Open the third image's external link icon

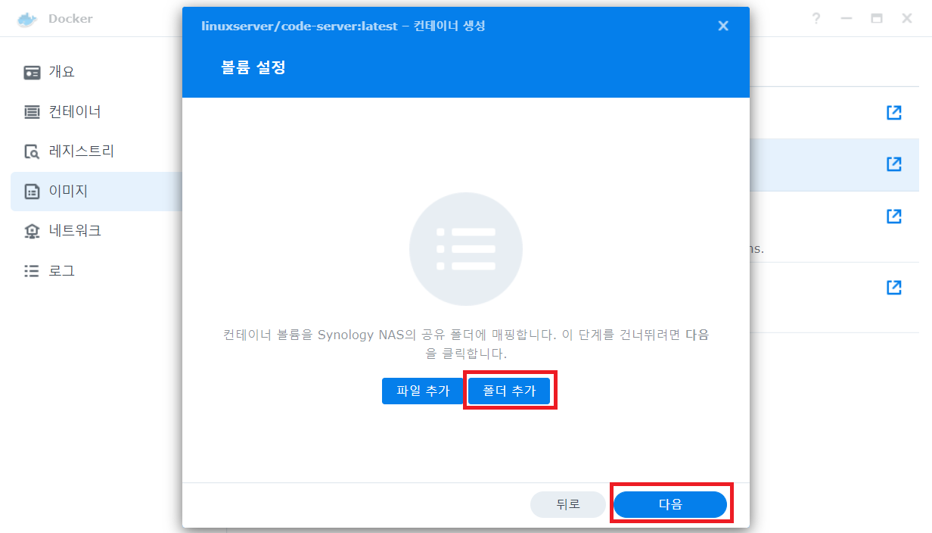coord(893,216)
